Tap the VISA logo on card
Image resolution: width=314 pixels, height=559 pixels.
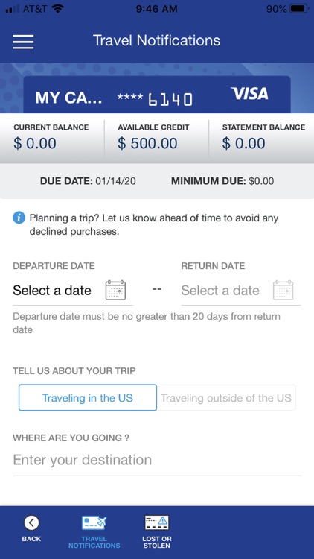(x=249, y=94)
